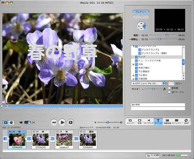Expand the 中央 title group
The image size is (194, 159).
tap(134, 64)
